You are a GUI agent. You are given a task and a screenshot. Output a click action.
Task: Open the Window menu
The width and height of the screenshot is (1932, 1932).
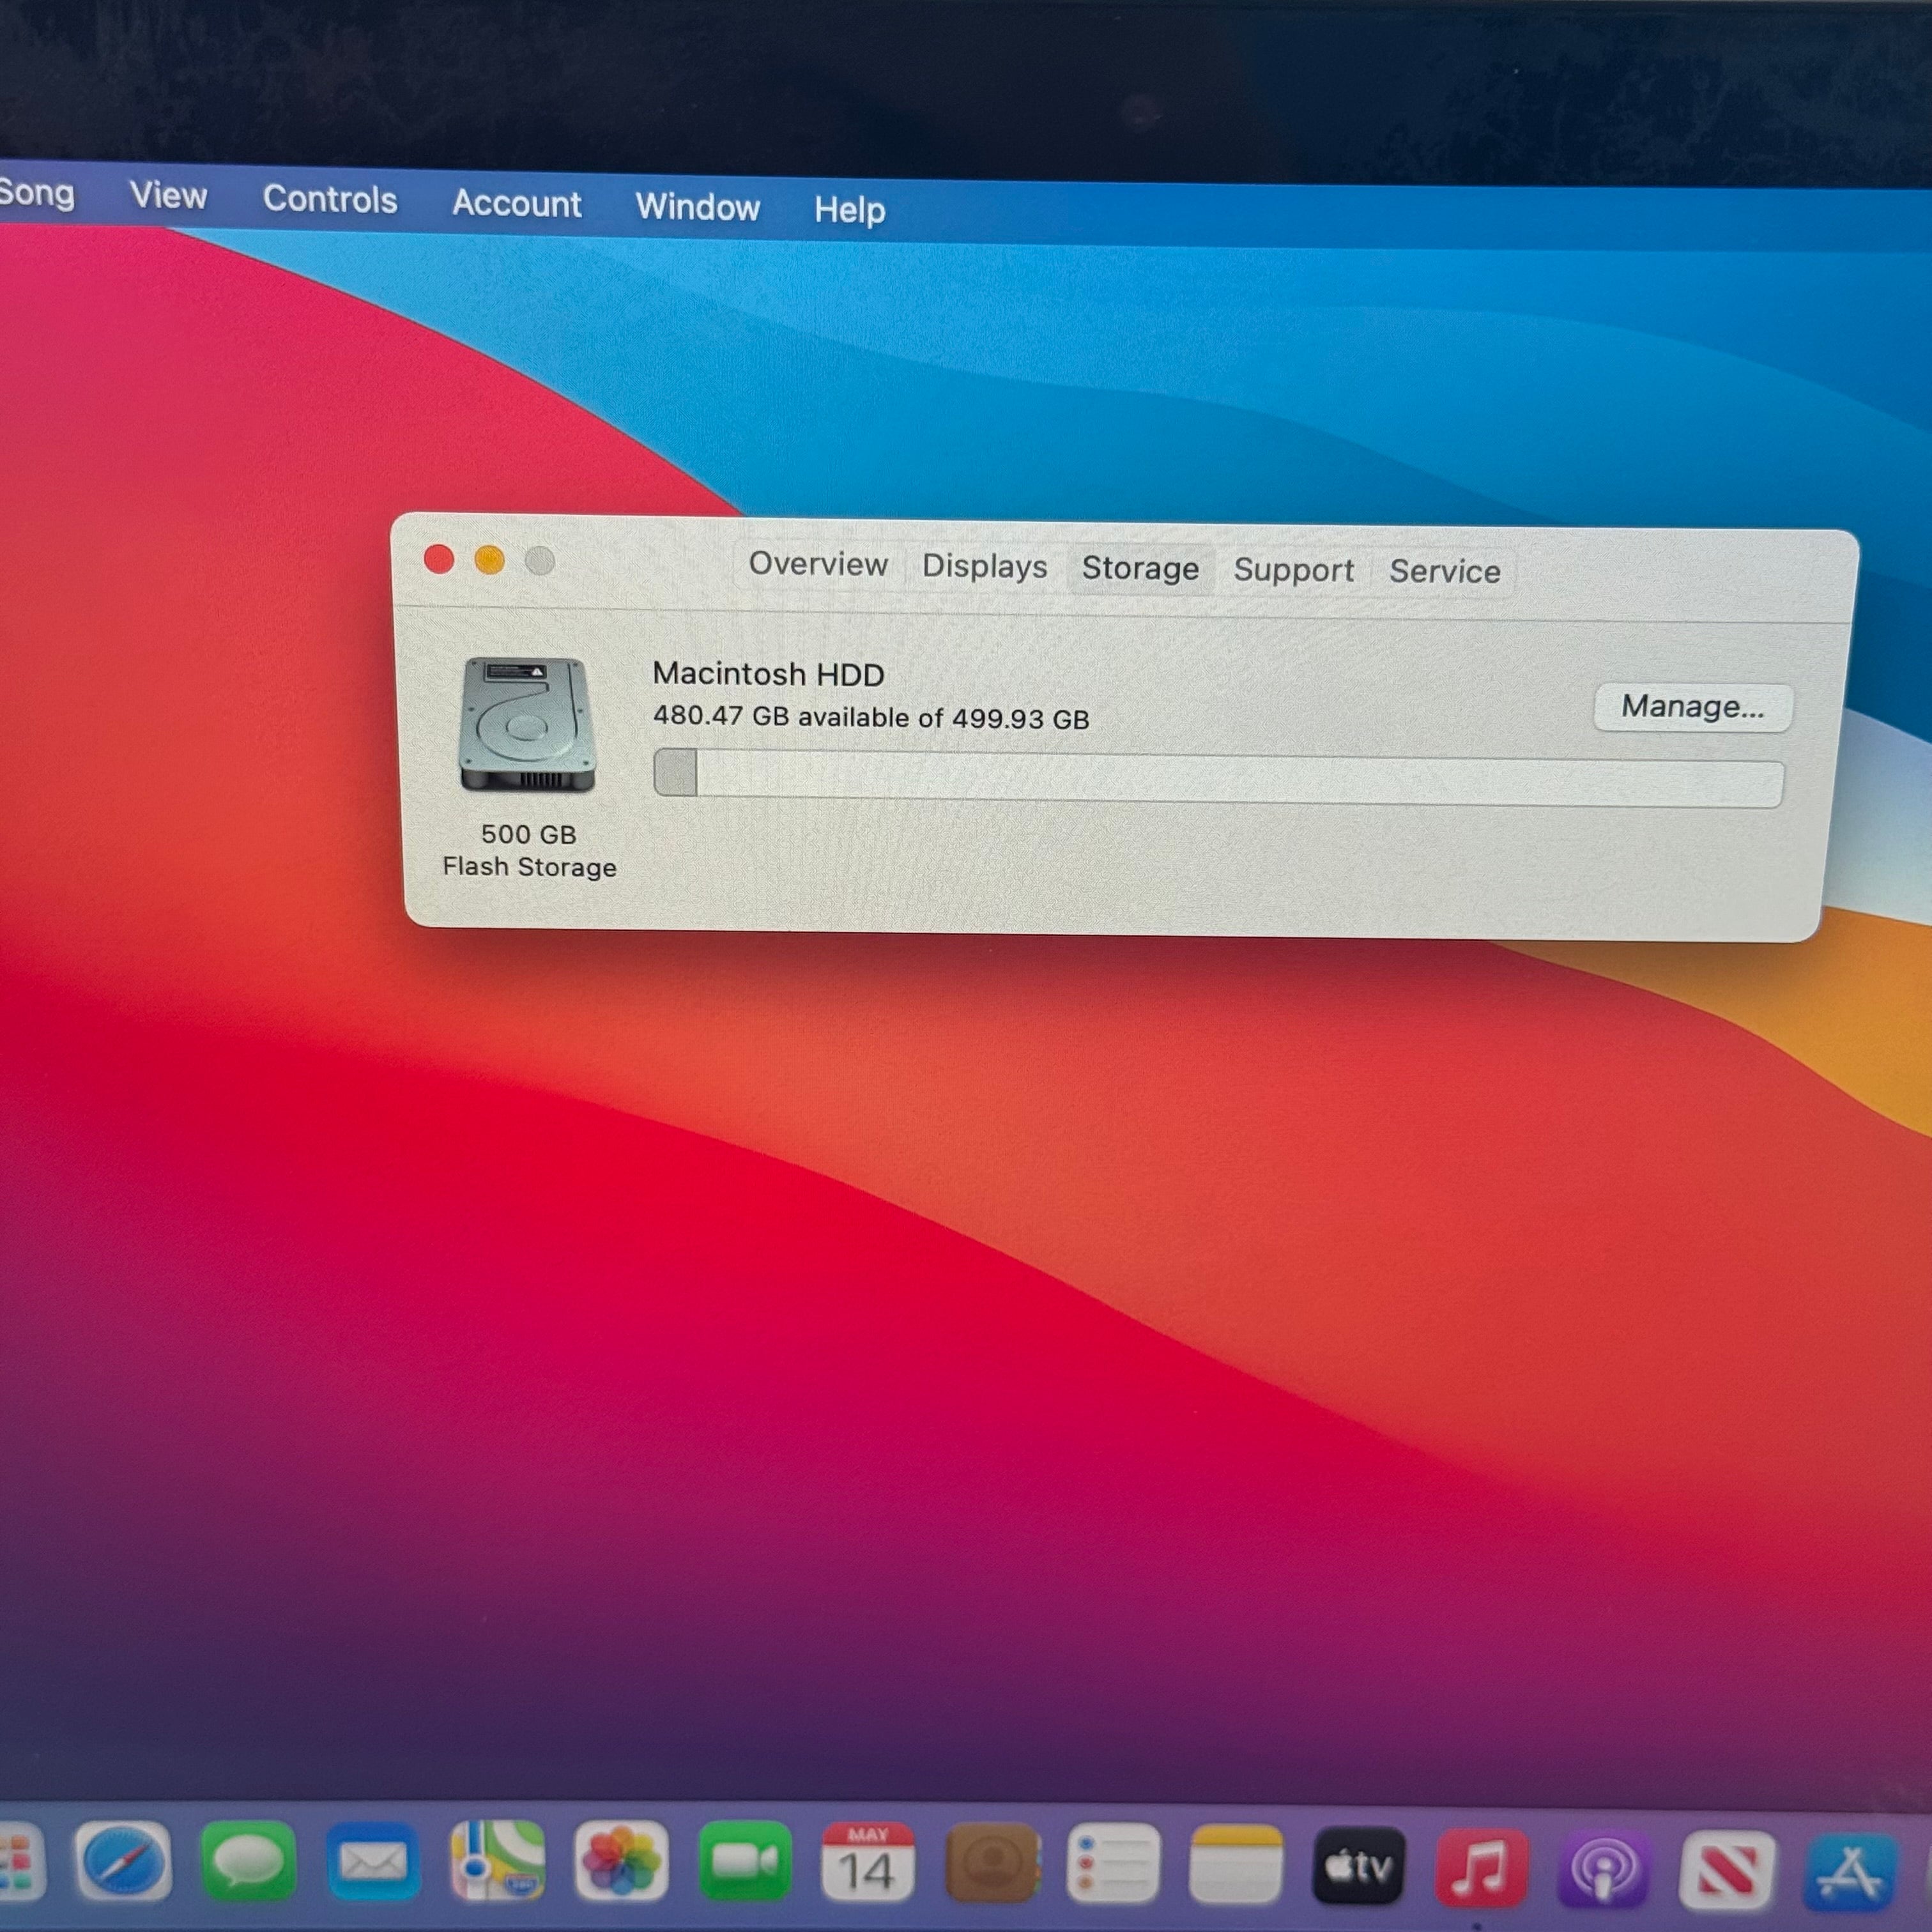click(697, 207)
